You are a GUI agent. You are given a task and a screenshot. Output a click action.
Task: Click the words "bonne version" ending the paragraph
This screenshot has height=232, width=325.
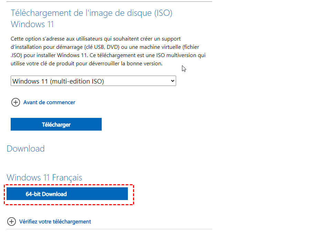(143, 64)
